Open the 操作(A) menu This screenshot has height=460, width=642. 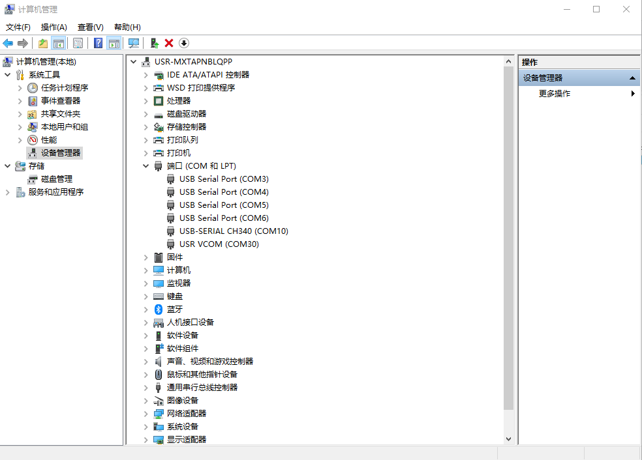pos(54,27)
